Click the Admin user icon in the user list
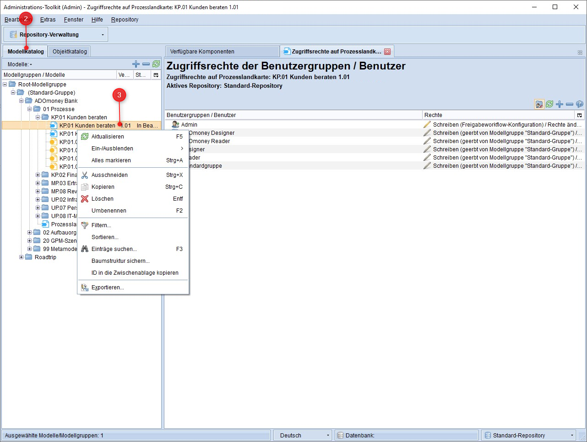This screenshot has width=587, height=442. [175, 124]
